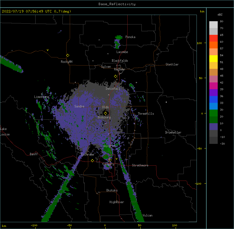The image size is (234, 229).
Task: Click the Lake Louise label
Action: [x=4, y=132]
